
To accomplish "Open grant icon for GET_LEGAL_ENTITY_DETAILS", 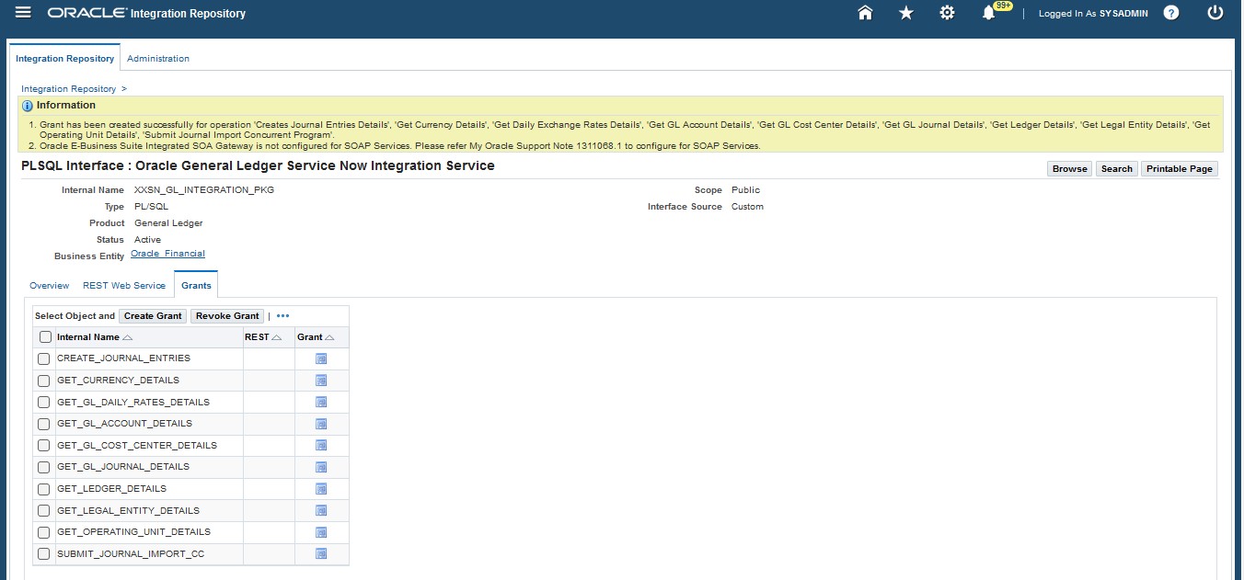I will click(321, 511).
